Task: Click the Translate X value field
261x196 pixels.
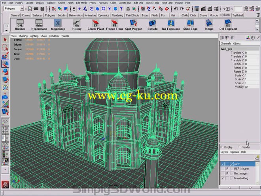Action: (x=252, y=53)
